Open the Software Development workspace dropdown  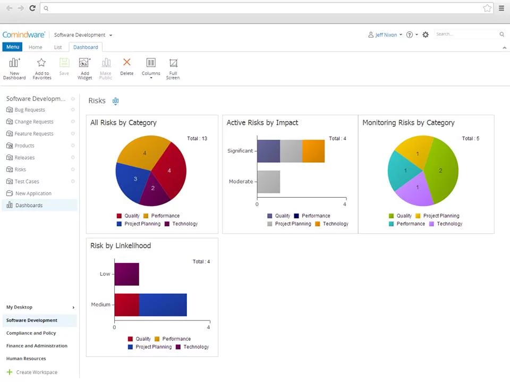(83, 35)
